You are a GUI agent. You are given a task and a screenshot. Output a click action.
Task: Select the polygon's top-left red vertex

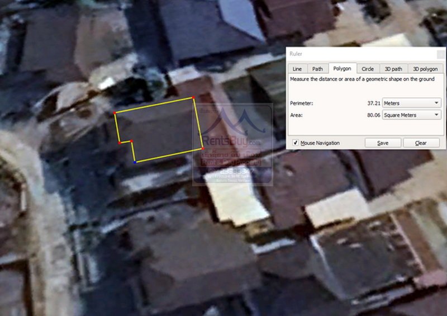pos(115,114)
